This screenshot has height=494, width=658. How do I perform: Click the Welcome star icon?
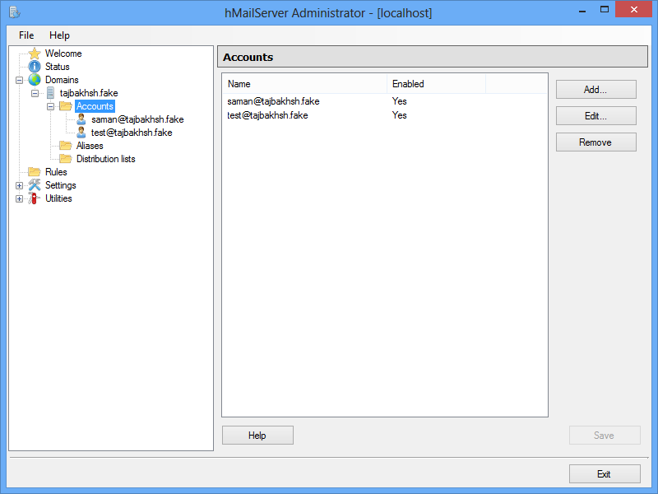click(x=35, y=54)
